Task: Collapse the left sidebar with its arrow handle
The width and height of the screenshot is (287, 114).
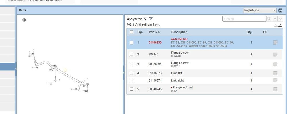Action: (x=16, y=69)
